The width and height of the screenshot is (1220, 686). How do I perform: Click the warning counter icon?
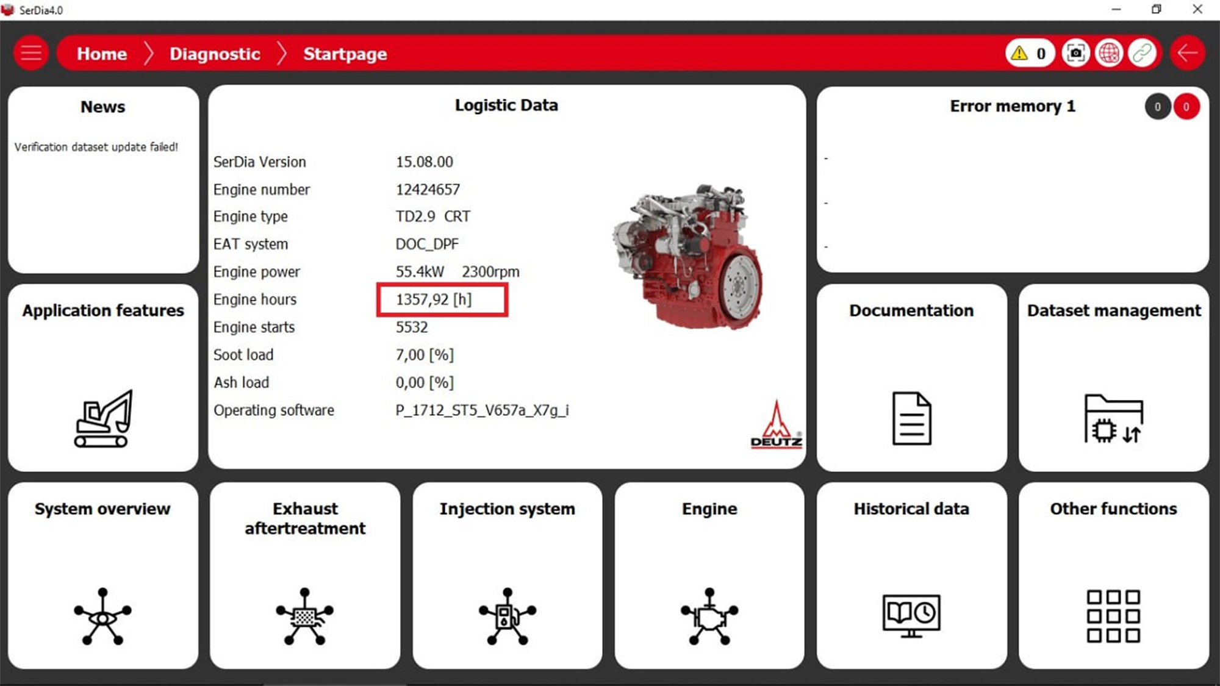coord(1030,54)
